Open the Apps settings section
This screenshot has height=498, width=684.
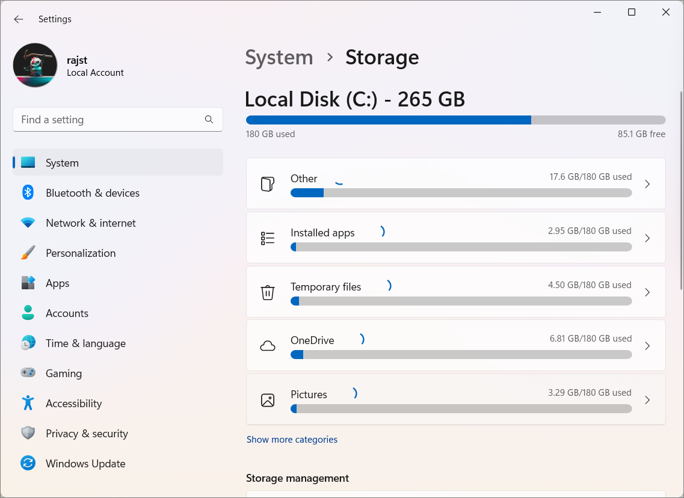[58, 283]
